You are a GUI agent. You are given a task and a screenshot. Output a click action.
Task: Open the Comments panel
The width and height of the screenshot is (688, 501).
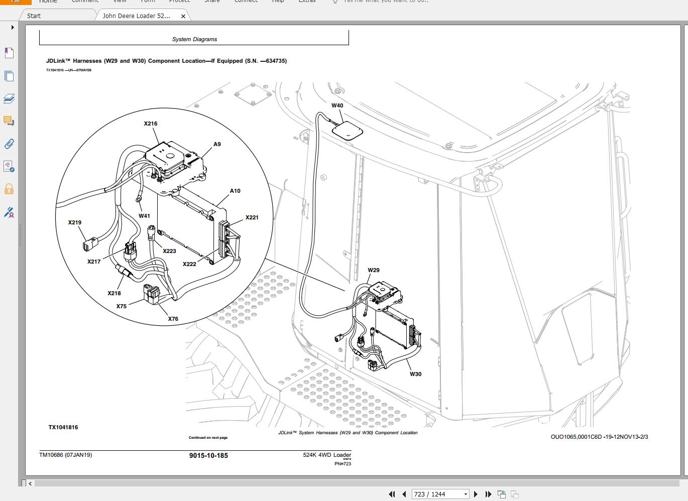pyautogui.click(x=9, y=121)
